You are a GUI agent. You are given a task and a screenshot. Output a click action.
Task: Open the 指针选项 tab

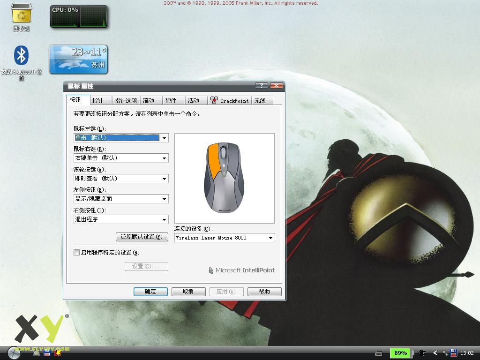[126, 101]
